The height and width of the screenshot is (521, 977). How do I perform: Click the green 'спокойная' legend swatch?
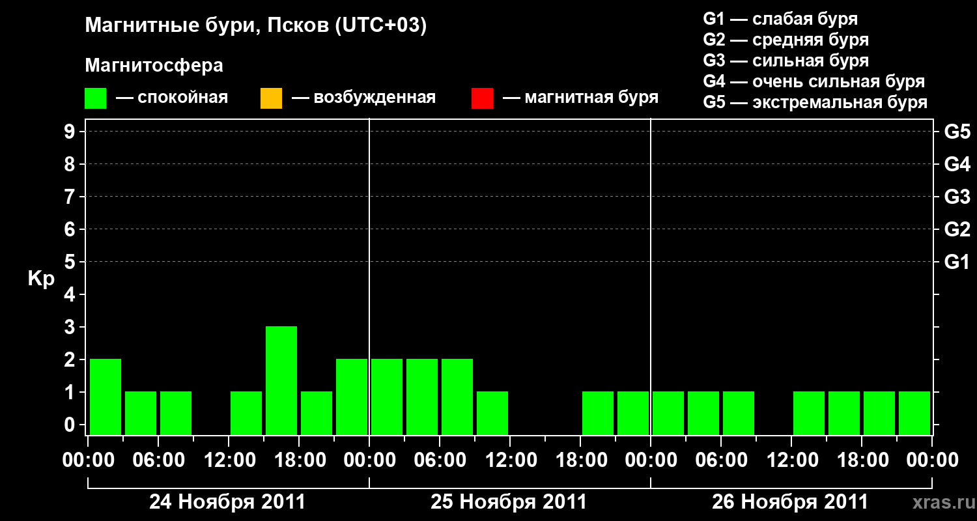96,98
